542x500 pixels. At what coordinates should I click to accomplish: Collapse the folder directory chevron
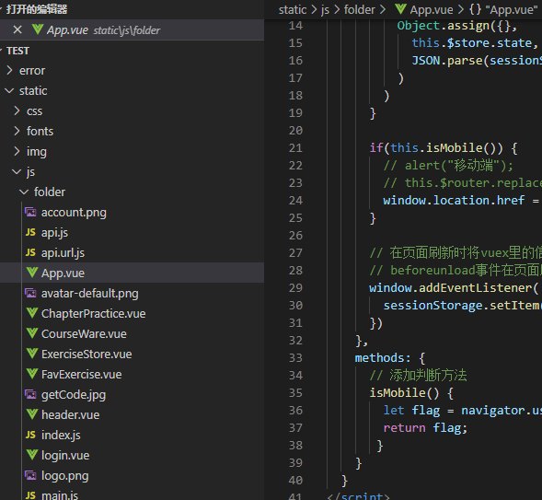[24, 192]
